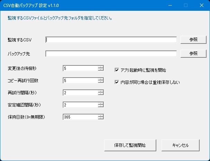The image size is (210, 161).
Task: Click the instruction text 監視するCSVファイルとバックアップ先フォルダを指定してください
Action: tap(60, 18)
